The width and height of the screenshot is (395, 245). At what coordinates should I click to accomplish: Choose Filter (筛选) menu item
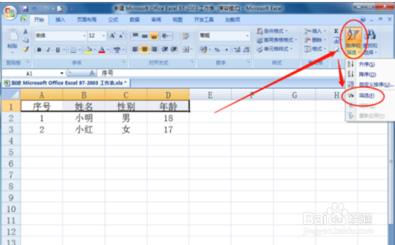pos(366,96)
